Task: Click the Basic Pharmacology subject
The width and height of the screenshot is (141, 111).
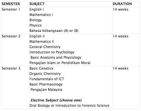Action: 46,84
